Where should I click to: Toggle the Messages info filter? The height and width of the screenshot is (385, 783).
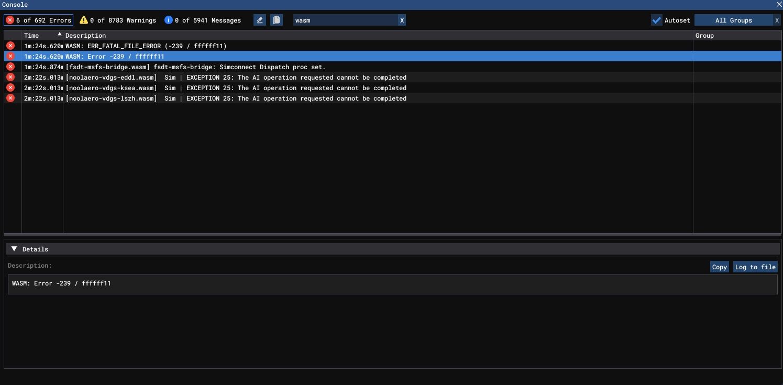[203, 20]
